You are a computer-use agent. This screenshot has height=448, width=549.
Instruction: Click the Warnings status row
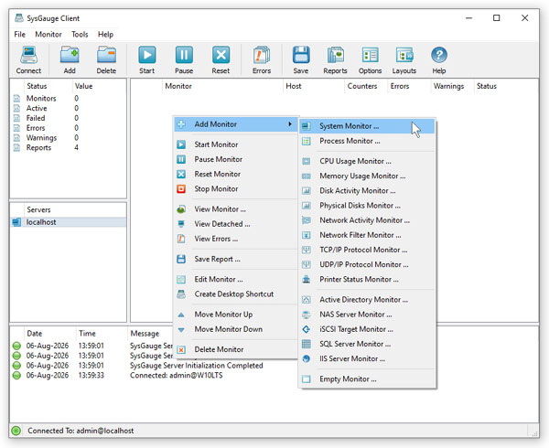point(69,138)
